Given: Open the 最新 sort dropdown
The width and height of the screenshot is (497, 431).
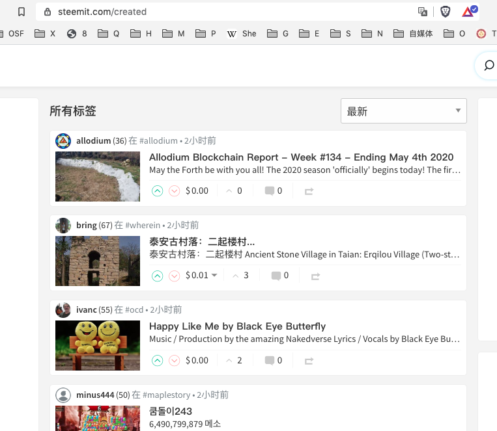Looking at the screenshot, I should [403, 111].
